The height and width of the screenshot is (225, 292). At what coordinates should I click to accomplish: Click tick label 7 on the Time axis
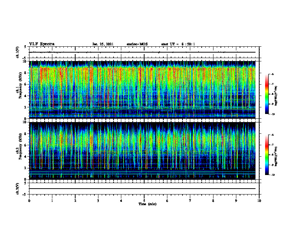point(190,201)
